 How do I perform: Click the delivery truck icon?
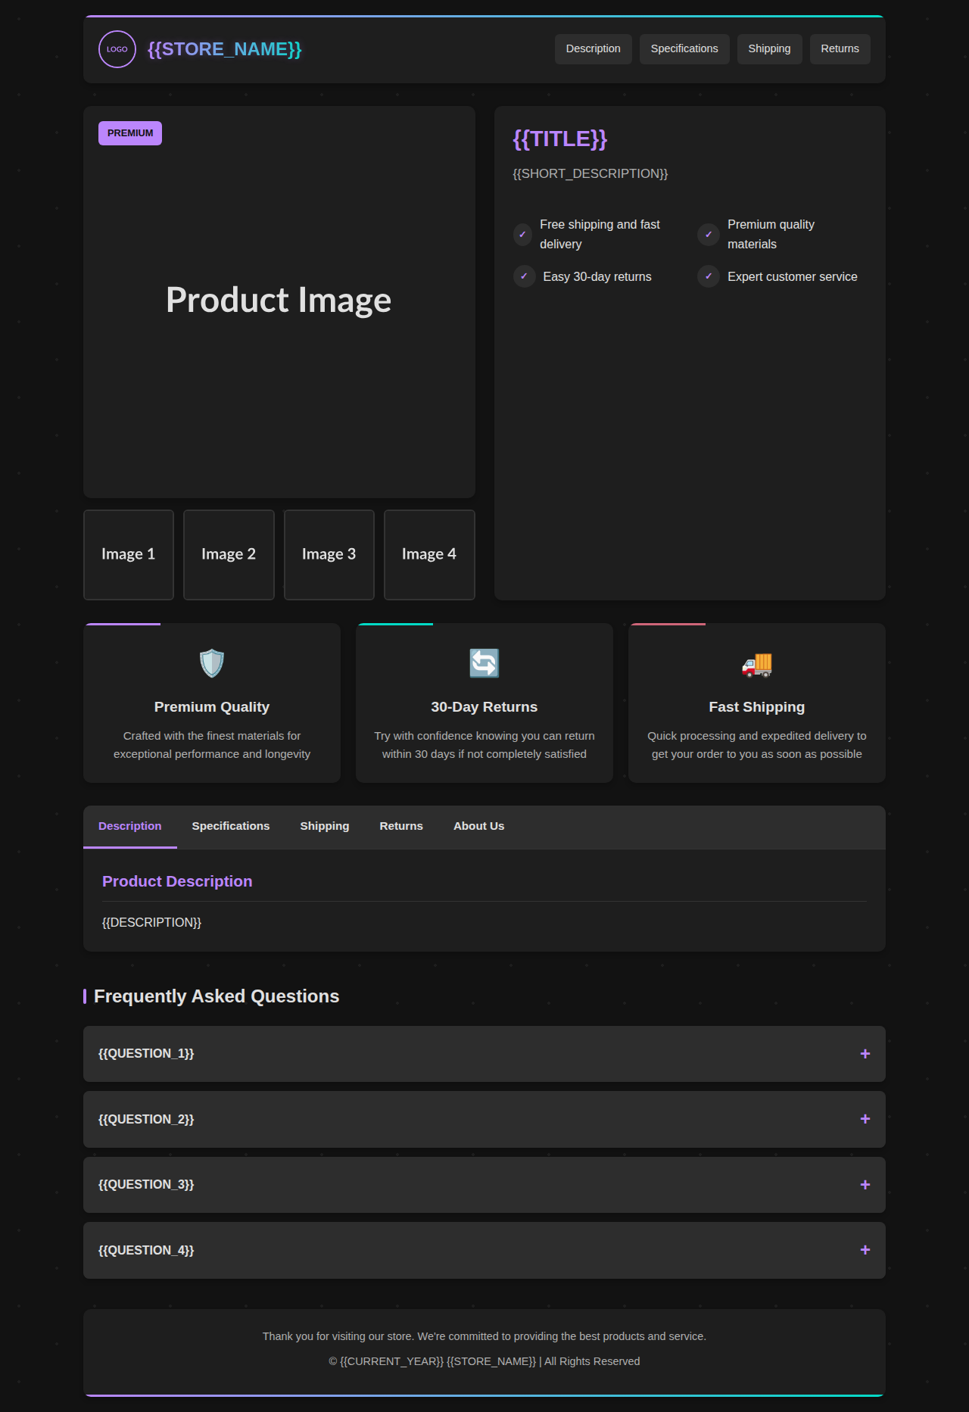pyautogui.click(x=756, y=664)
